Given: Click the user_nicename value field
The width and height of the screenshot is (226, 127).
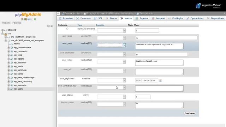Looking at the screenshot, I should (x=161, y=54).
